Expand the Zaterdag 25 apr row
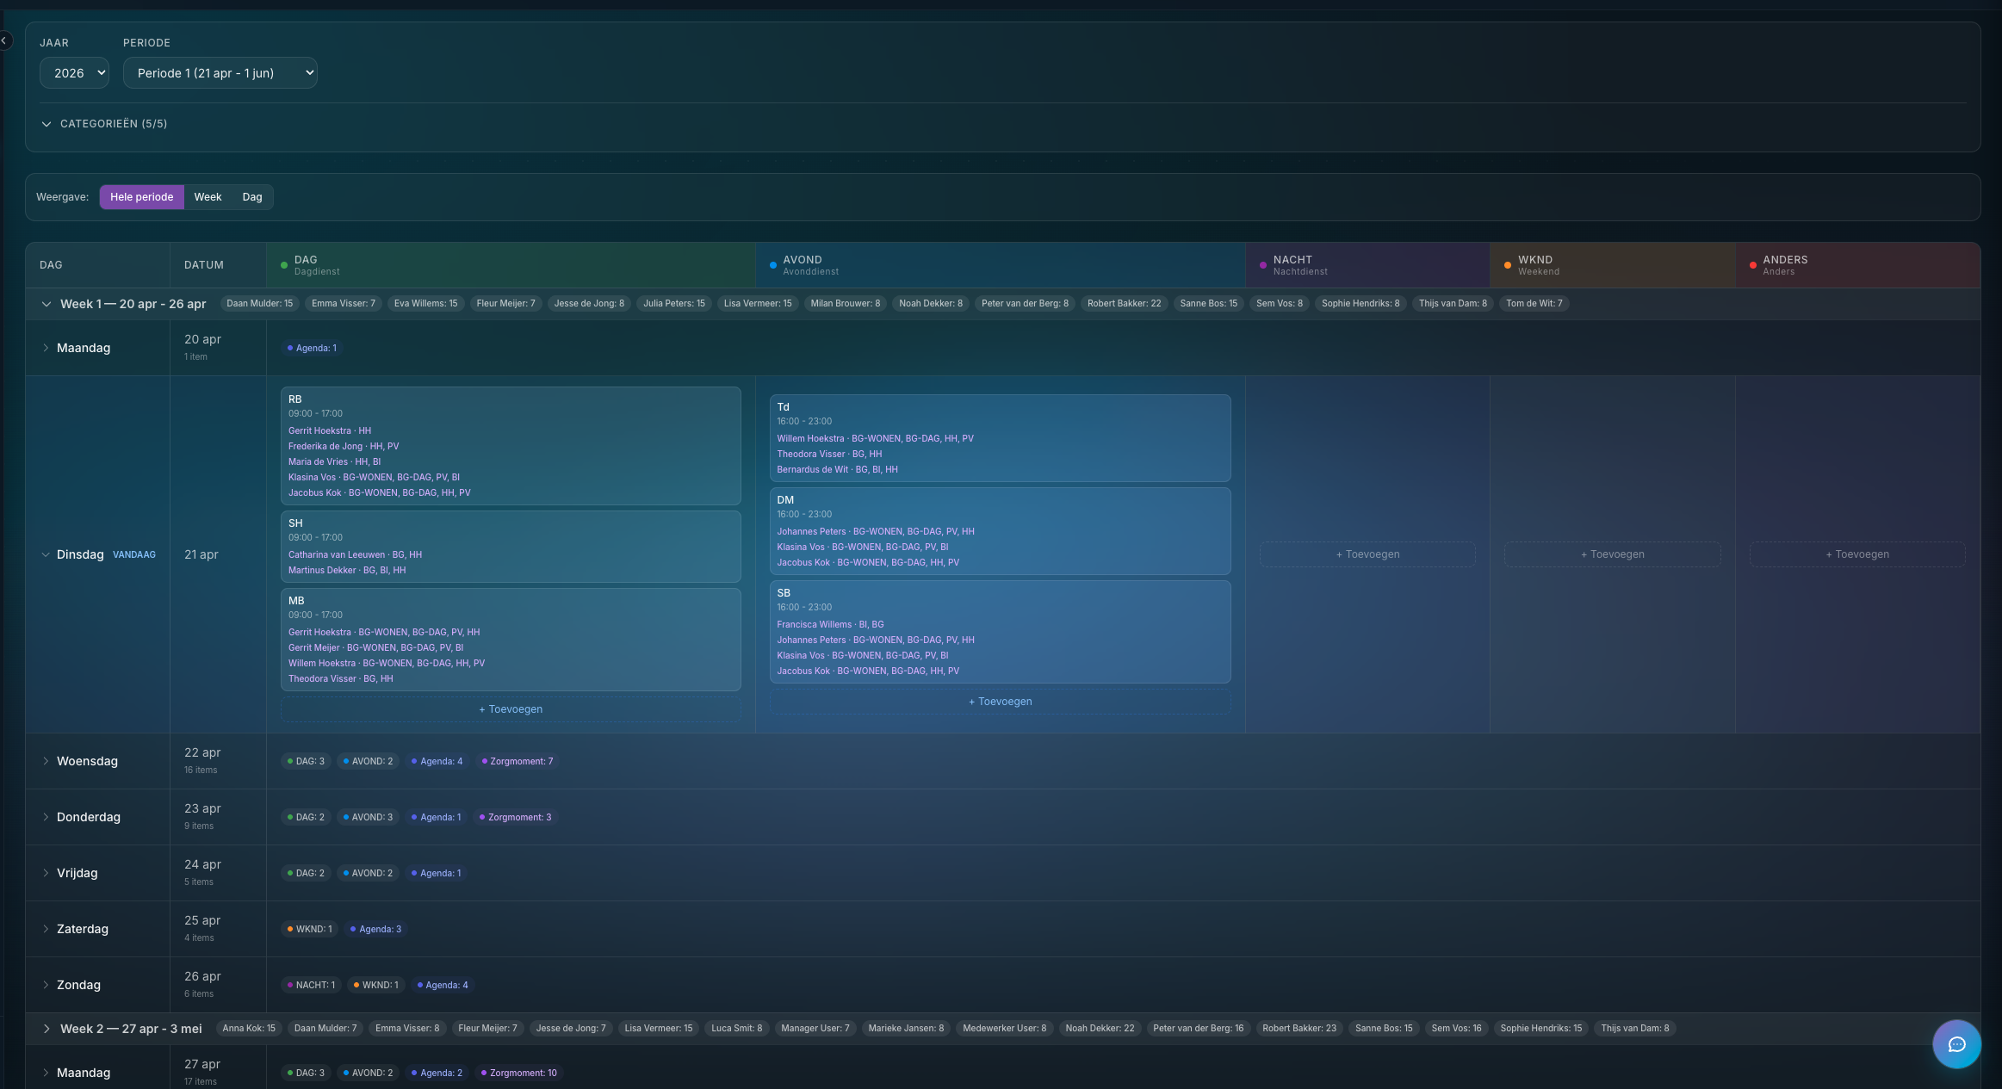 tap(46, 929)
